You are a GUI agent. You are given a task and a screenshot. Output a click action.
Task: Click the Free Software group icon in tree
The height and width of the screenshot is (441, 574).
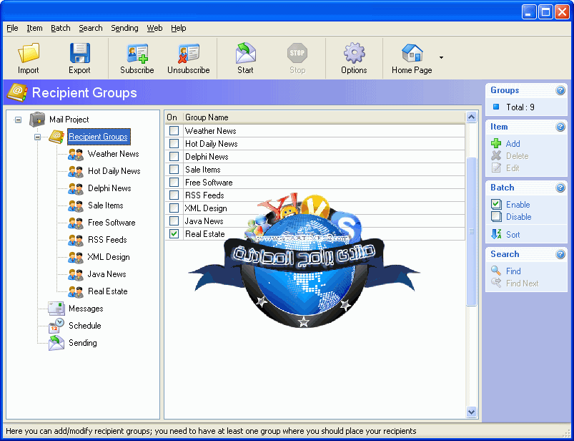pos(76,223)
